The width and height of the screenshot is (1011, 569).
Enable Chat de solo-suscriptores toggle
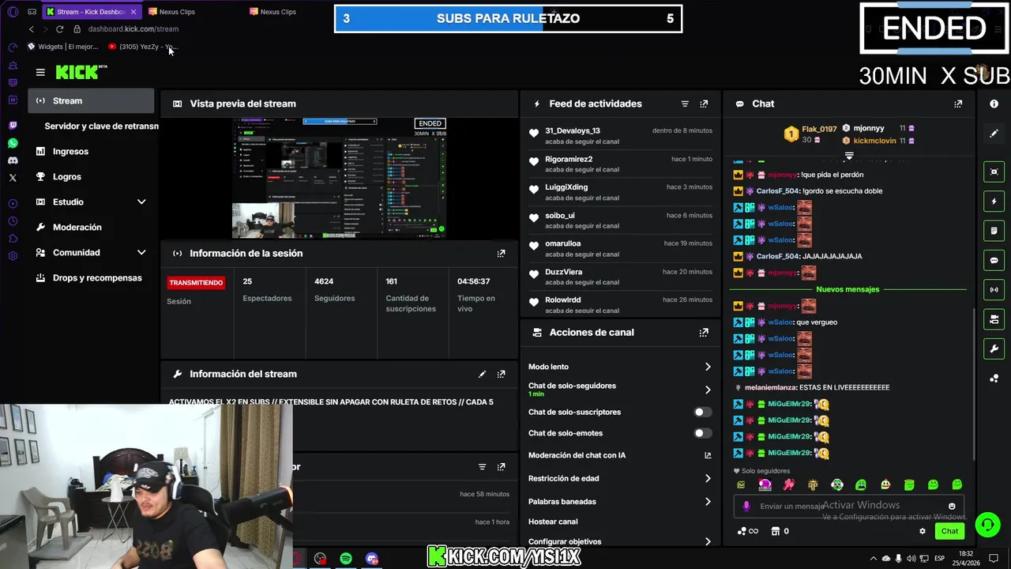click(701, 412)
